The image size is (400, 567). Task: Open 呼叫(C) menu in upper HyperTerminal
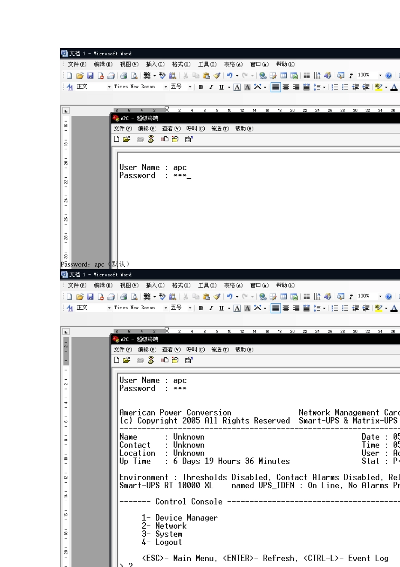195,129
